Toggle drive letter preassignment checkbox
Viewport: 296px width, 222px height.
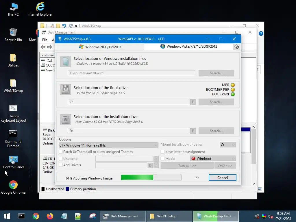tap(162, 151)
